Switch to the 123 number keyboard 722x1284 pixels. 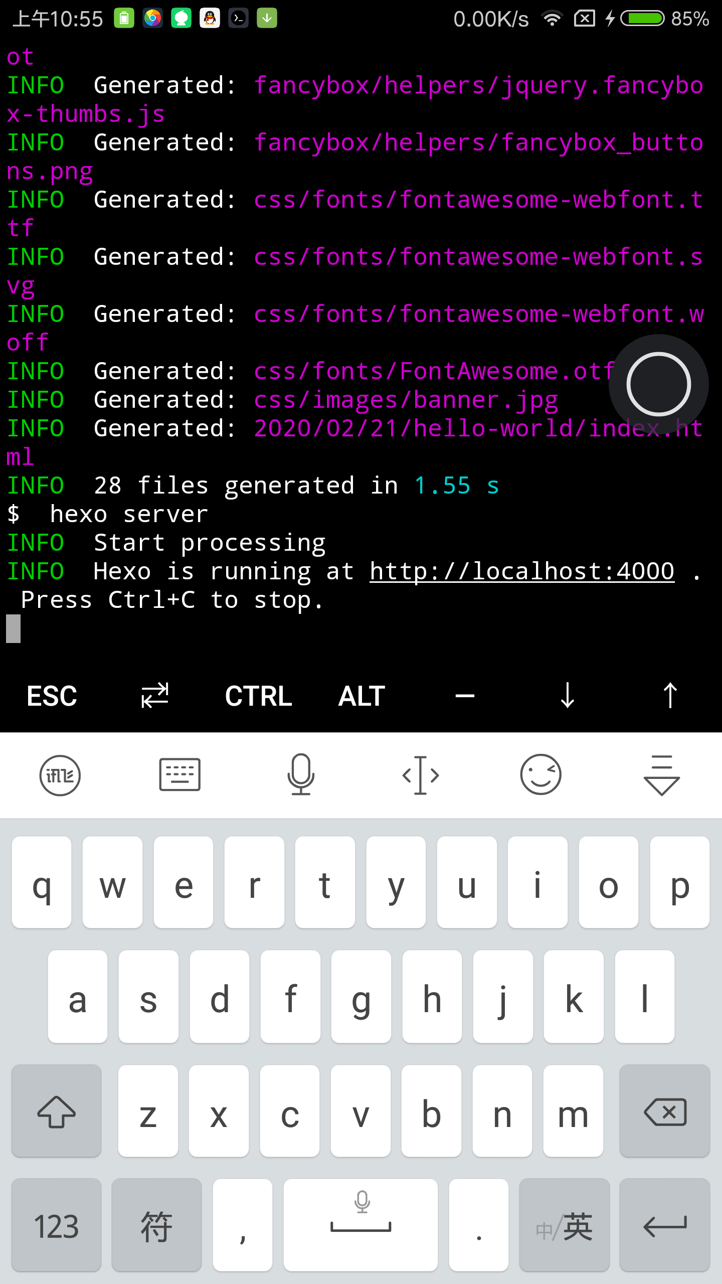(57, 1225)
